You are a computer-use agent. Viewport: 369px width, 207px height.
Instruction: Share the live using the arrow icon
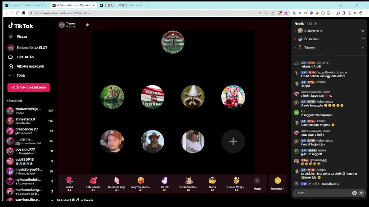[87, 25]
